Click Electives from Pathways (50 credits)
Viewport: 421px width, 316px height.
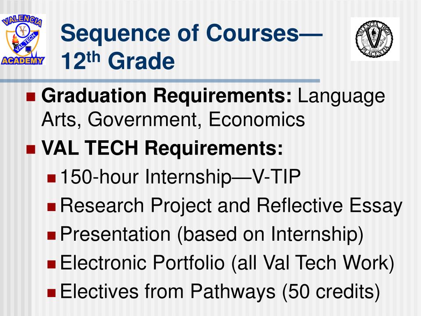point(220,292)
